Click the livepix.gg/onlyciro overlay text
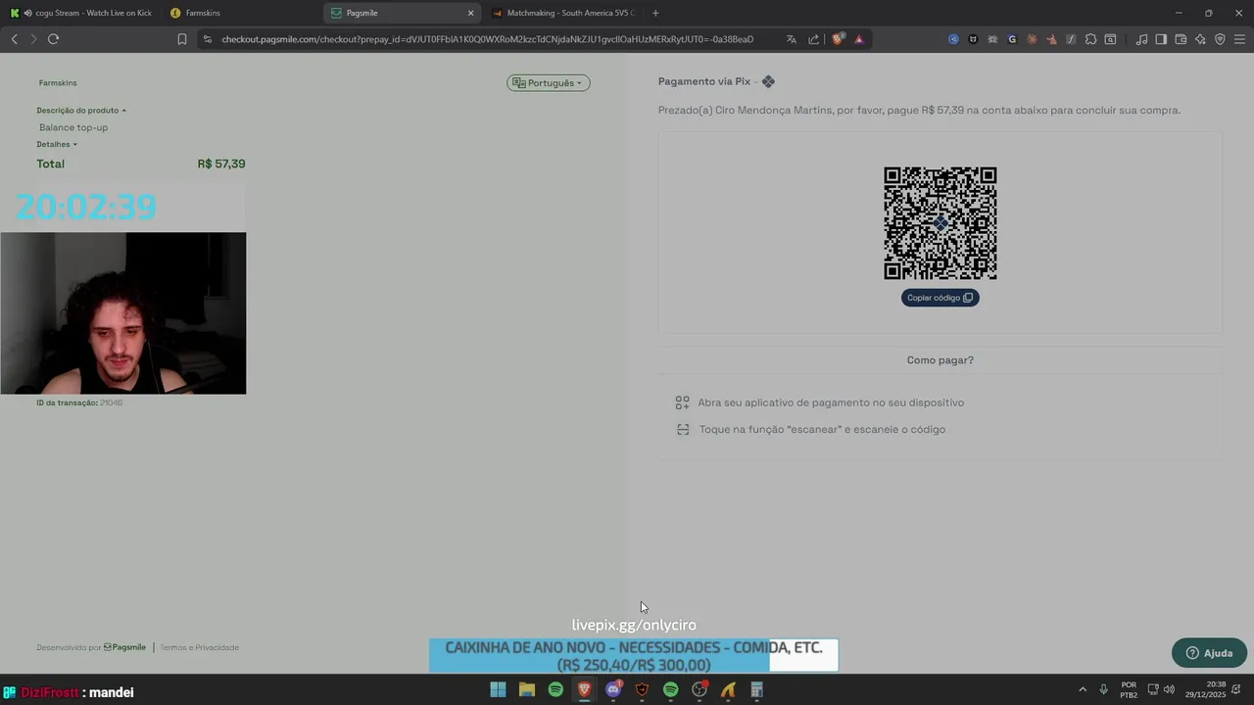This screenshot has width=1254, height=705. click(x=634, y=625)
